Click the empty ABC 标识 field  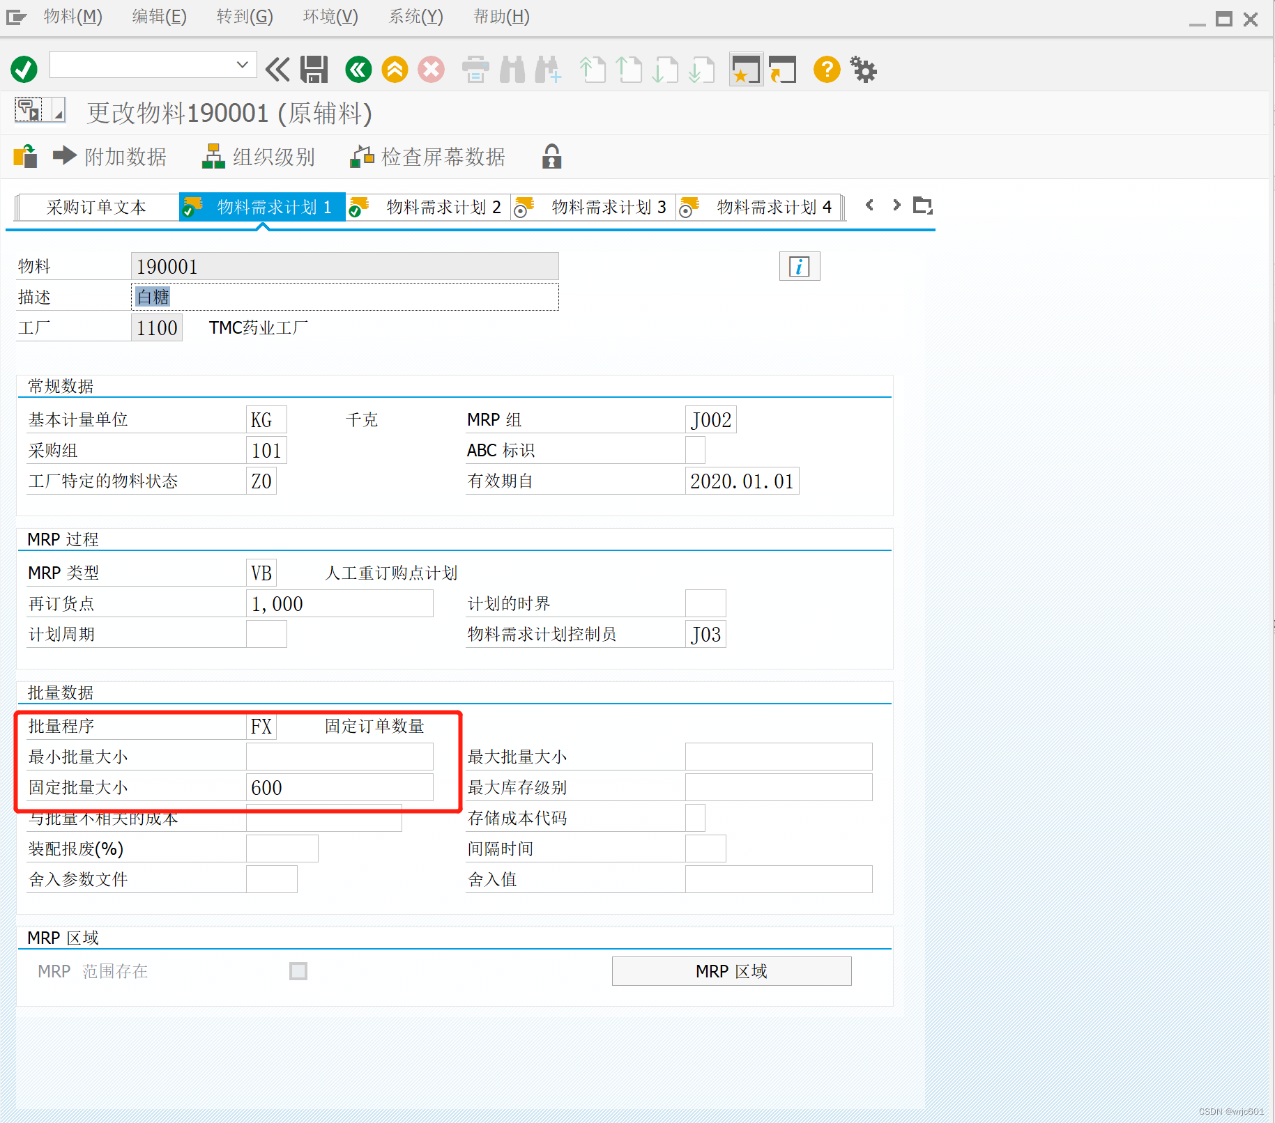click(695, 450)
